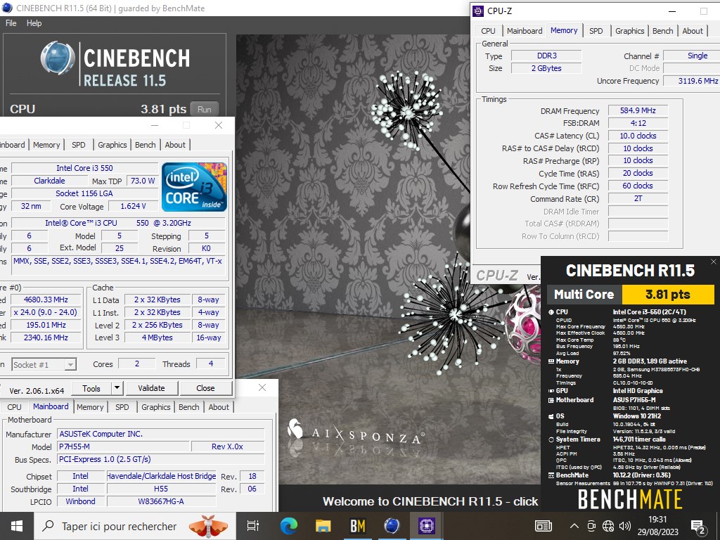Click the Validate button in CPU-Z
This screenshot has height=540, width=720.
pyautogui.click(x=152, y=388)
